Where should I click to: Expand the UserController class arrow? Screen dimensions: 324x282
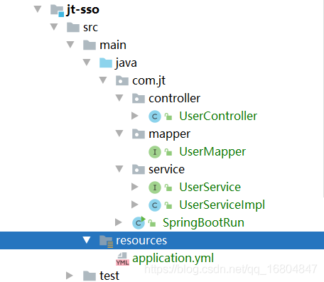[135, 116]
